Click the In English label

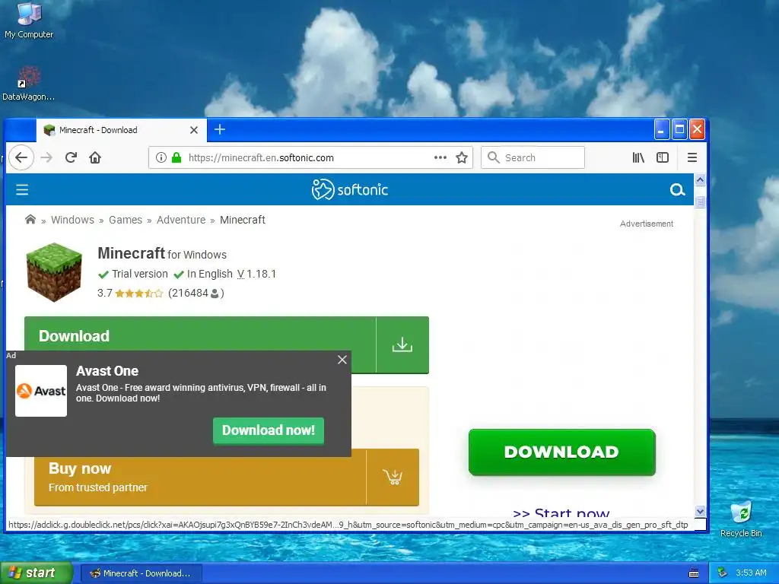click(210, 274)
